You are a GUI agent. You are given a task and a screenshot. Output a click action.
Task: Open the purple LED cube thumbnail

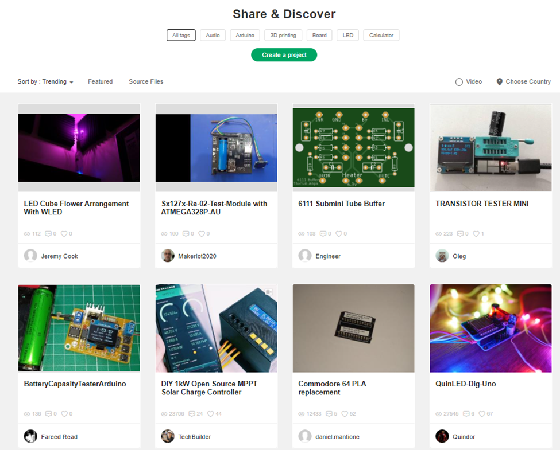pyautogui.click(x=79, y=148)
